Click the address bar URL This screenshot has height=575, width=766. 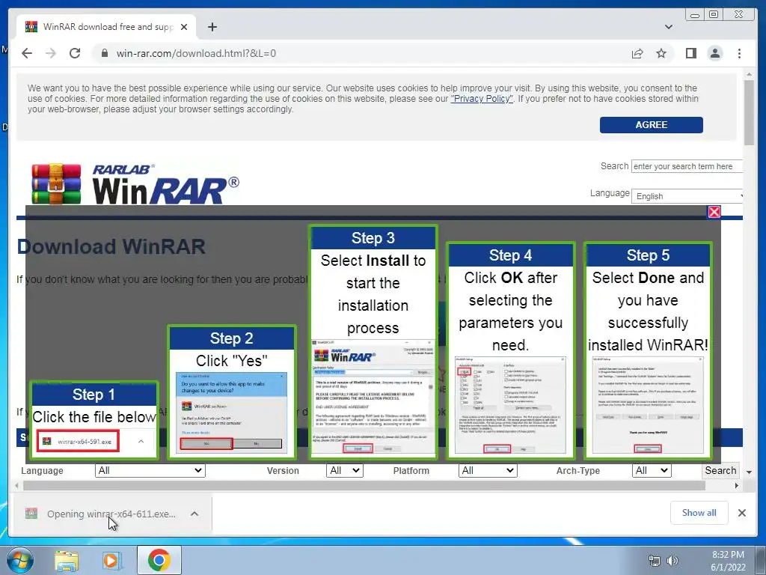[x=196, y=53]
